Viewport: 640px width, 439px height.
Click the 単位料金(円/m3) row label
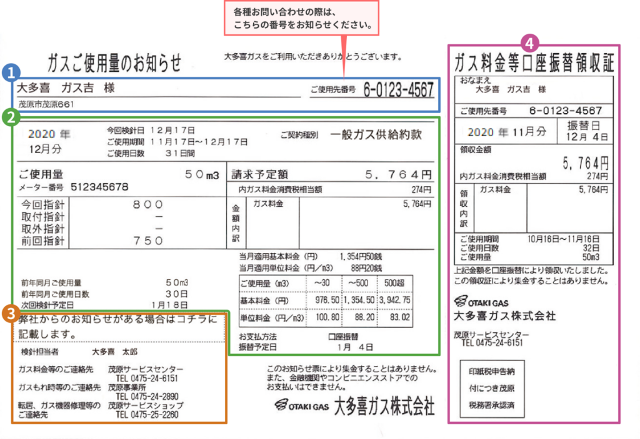click(272, 318)
